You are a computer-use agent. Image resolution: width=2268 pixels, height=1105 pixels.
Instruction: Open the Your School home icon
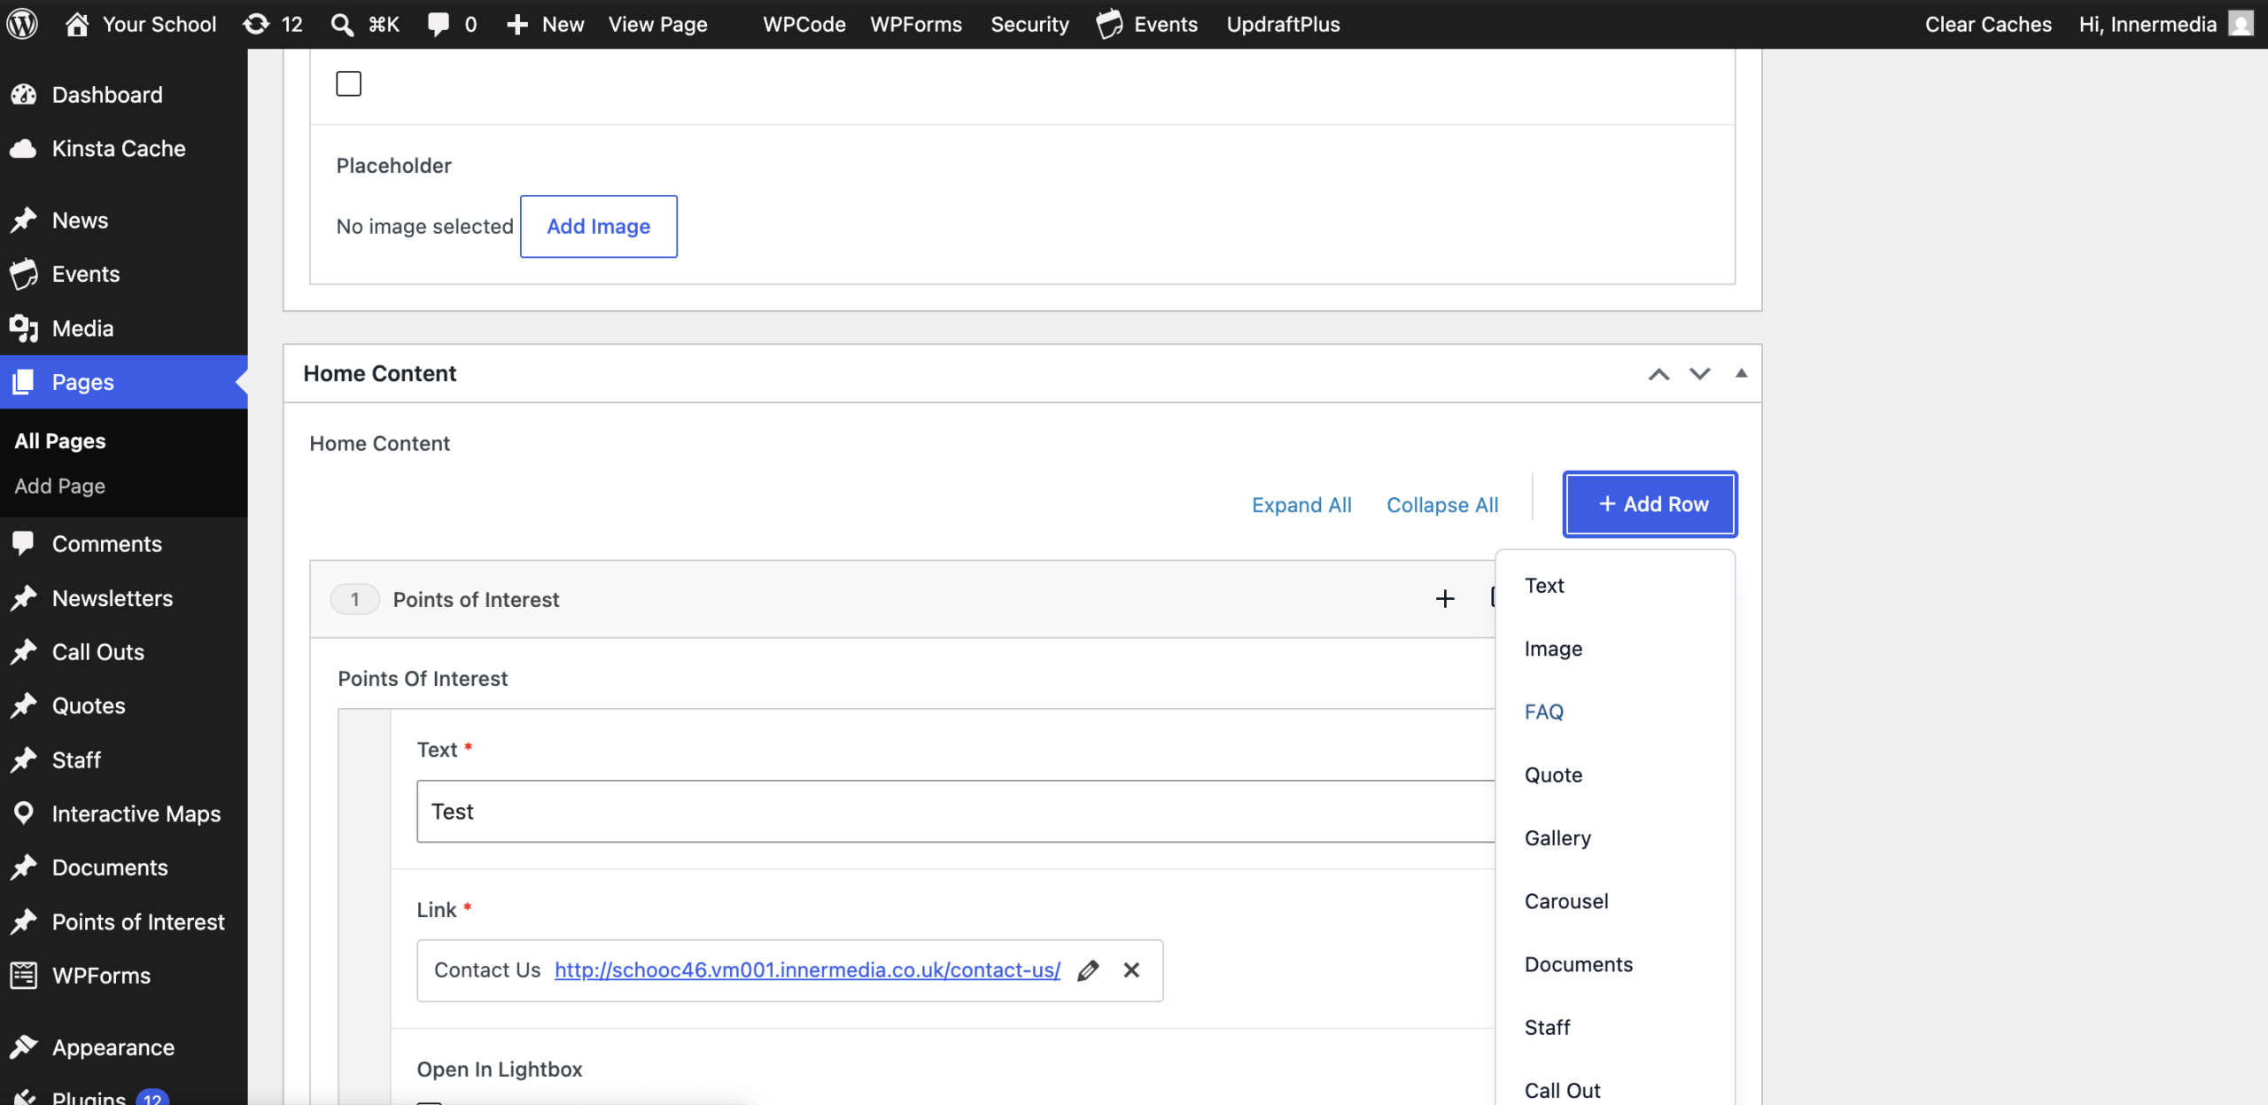click(77, 24)
